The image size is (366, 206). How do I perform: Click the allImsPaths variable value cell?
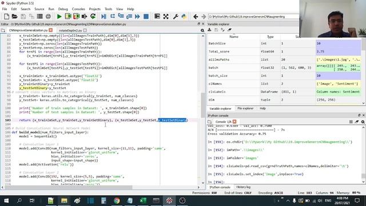point(338,60)
